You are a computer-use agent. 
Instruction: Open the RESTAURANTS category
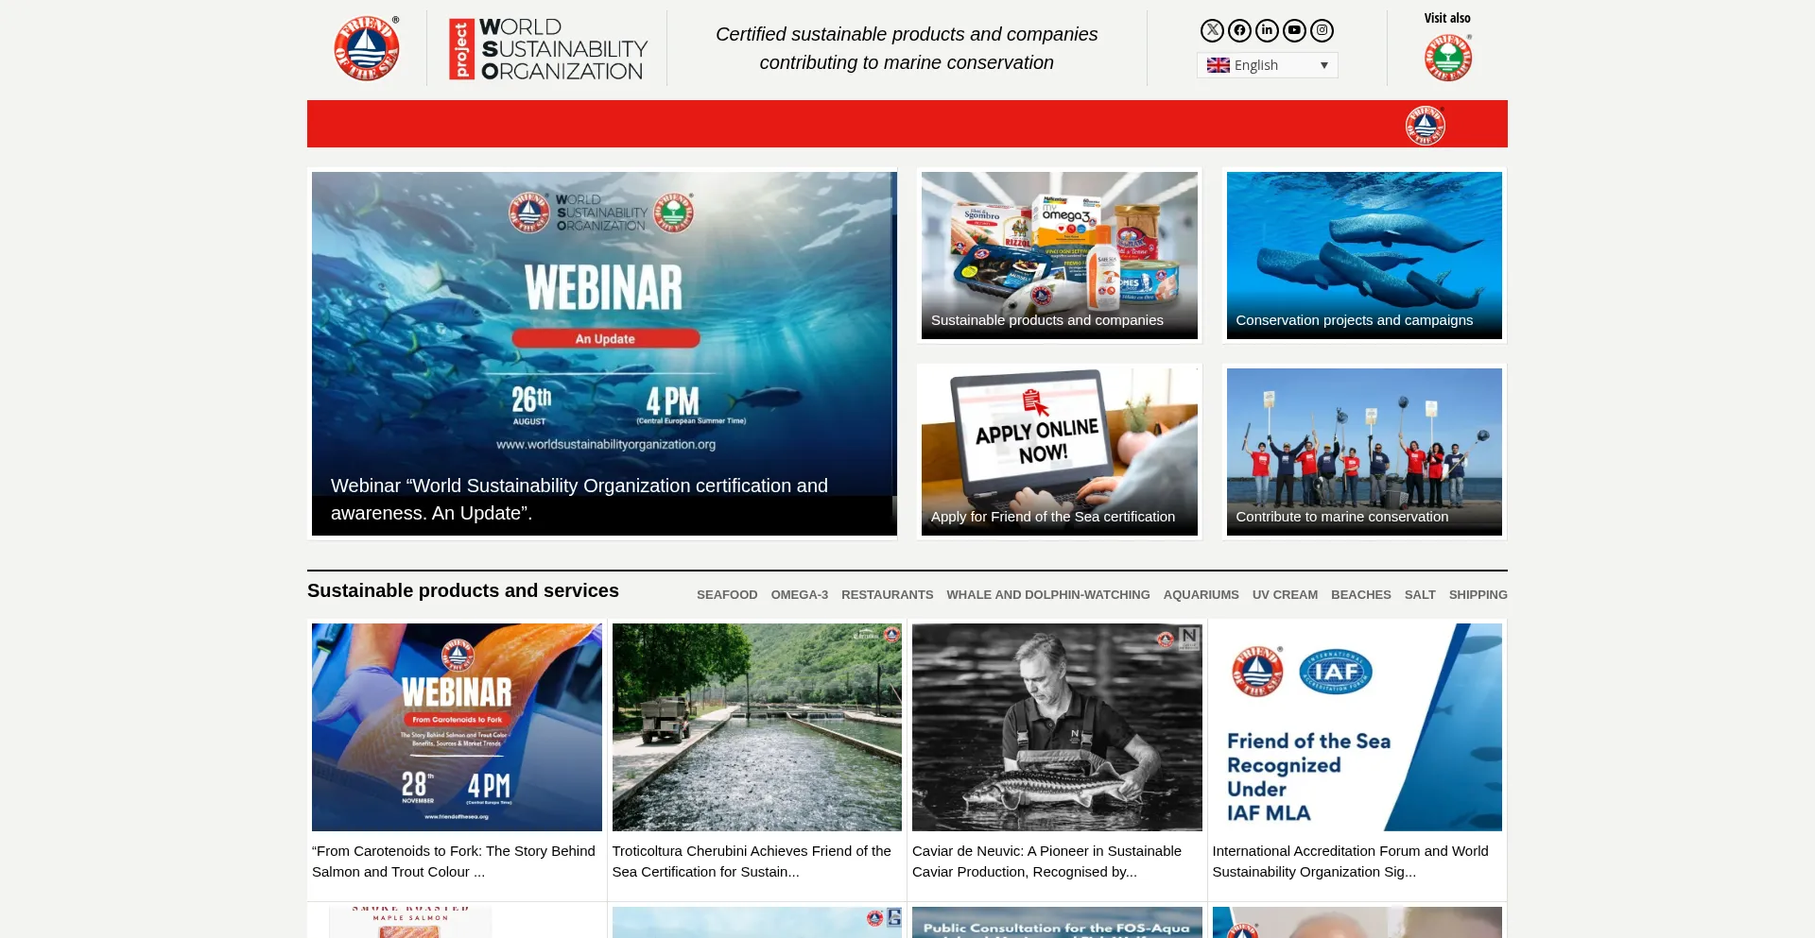coord(888,595)
